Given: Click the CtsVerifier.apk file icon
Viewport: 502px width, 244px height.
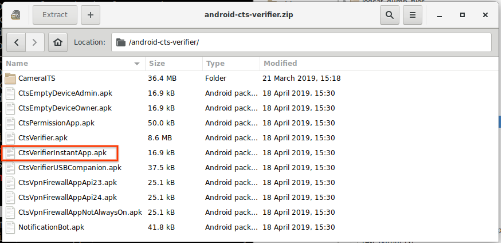Looking at the screenshot, I should 10,137.
